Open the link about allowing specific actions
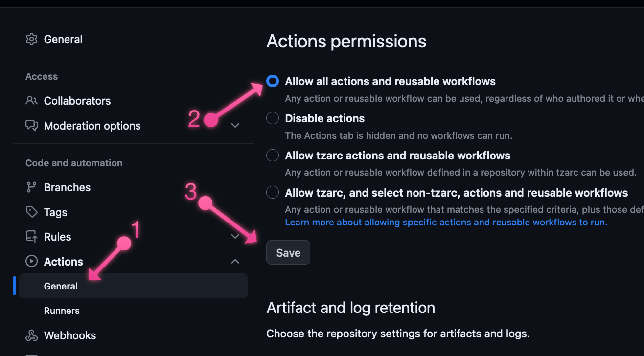Image resolution: width=644 pixels, height=356 pixels. (x=446, y=222)
